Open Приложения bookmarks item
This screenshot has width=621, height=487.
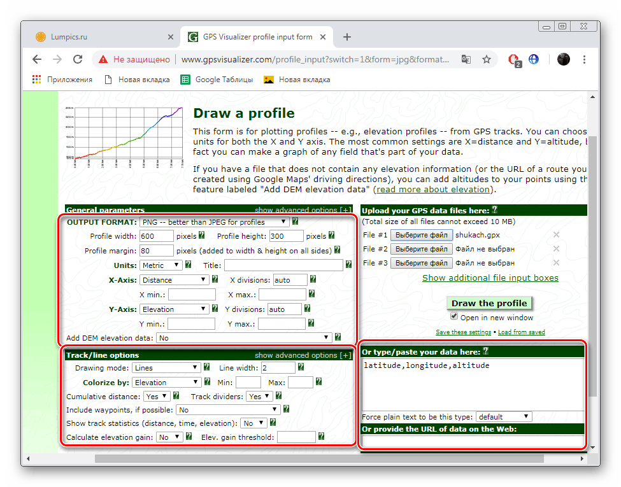(x=62, y=80)
